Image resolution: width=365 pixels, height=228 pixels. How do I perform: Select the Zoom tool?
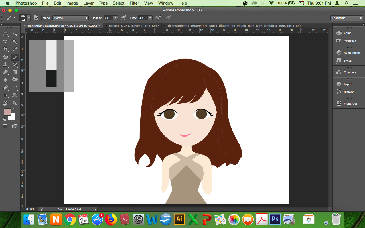[15, 103]
